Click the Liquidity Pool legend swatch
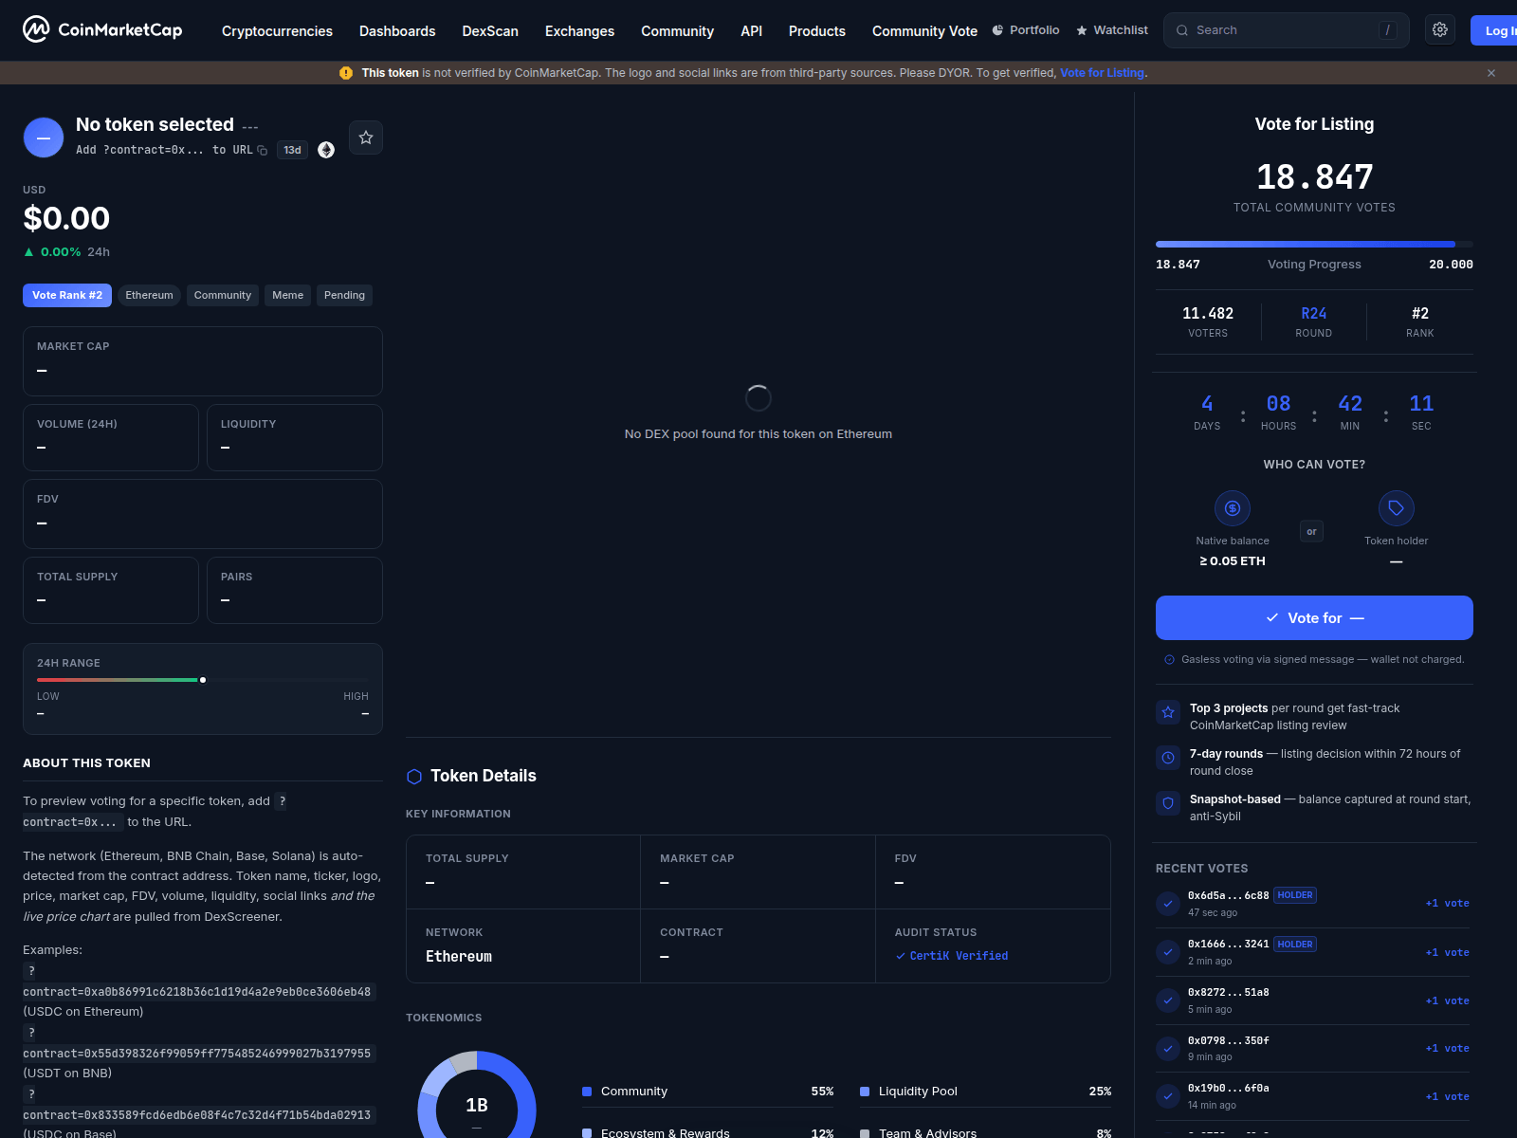Image resolution: width=1517 pixels, height=1138 pixels. [x=865, y=1092]
